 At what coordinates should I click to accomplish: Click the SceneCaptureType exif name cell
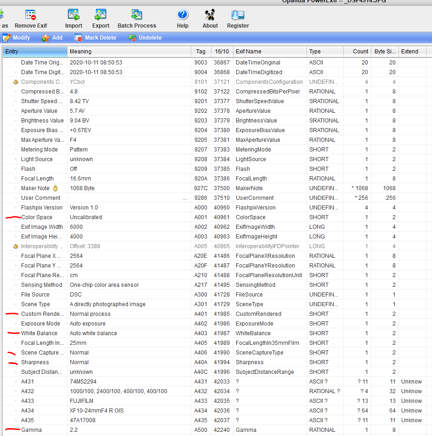coord(260,353)
